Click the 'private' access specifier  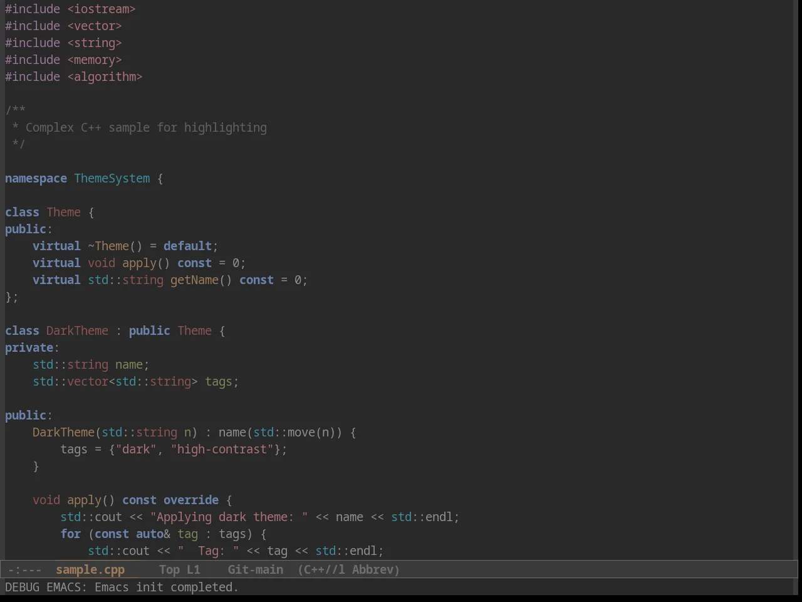pyautogui.click(x=29, y=347)
